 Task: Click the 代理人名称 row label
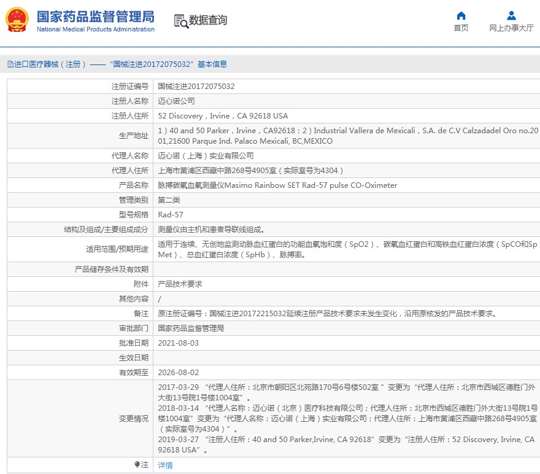pyautogui.click(x=130, y=156)
